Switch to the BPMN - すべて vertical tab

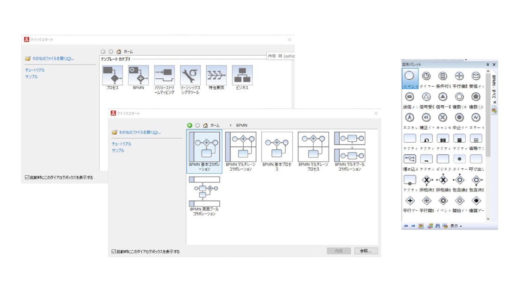coord(494,87)
